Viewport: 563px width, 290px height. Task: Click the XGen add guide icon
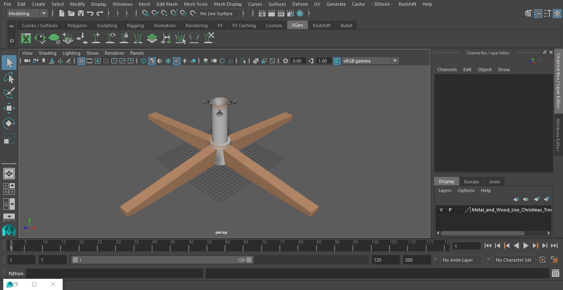pyautogui.click(x=96, y=39)
